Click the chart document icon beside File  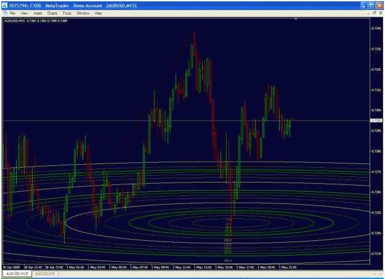pos(6,14)
